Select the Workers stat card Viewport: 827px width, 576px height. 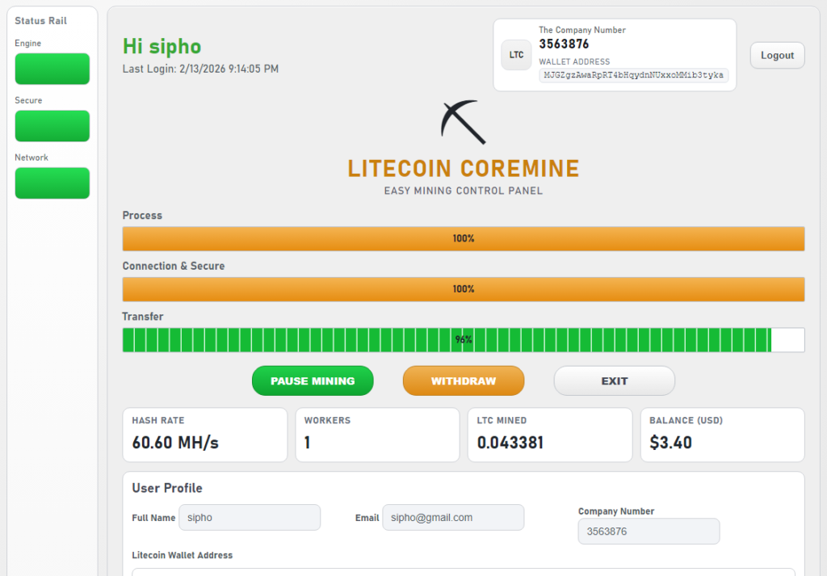[377, 435]
